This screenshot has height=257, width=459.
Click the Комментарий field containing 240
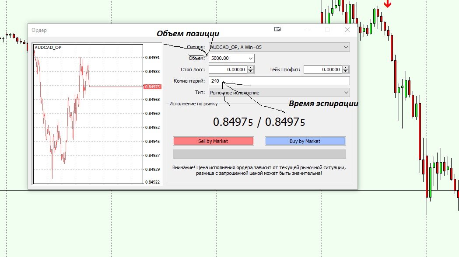279,81
